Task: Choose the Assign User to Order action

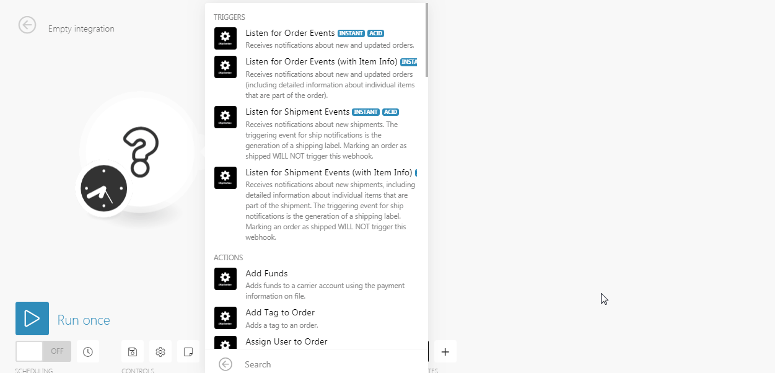Action: 315,342
